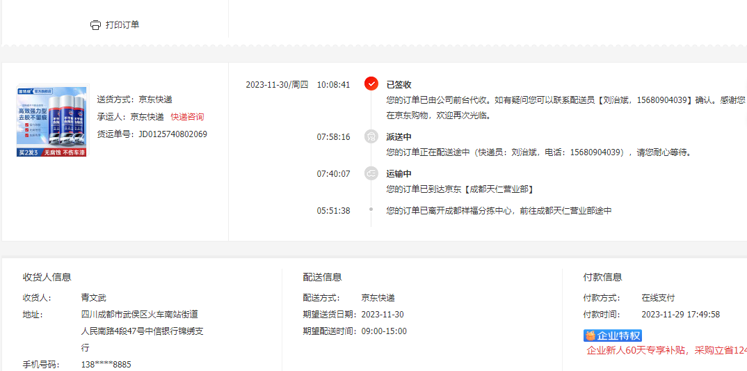This screenshot has width=747, height=371.
Task: Click phone number 138****8885
Action: tap(106, 365)
